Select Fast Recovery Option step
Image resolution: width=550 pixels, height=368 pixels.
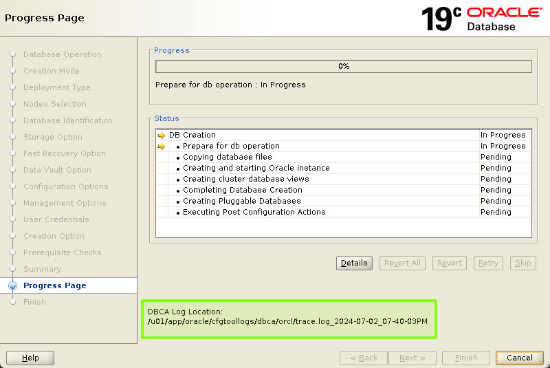pyautogui.click(x=65, y=153)
